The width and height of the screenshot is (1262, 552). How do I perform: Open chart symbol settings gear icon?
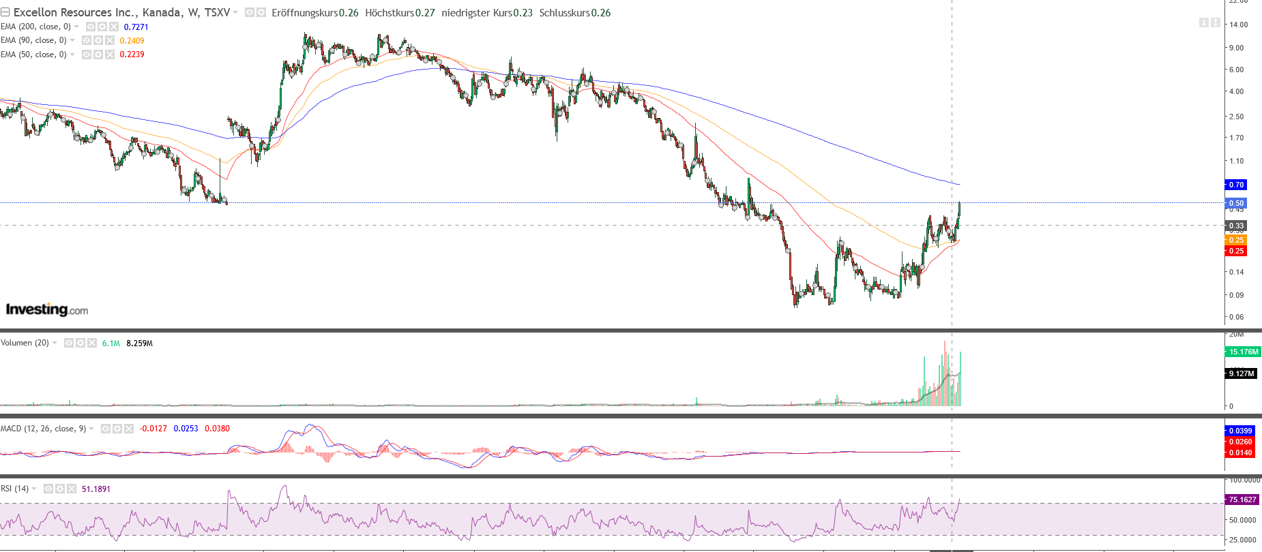[261, 12]
